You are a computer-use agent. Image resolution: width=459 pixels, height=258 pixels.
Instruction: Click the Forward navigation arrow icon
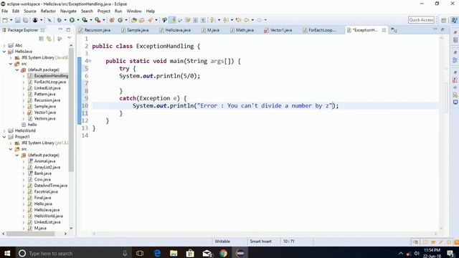[x=259, y=20]
